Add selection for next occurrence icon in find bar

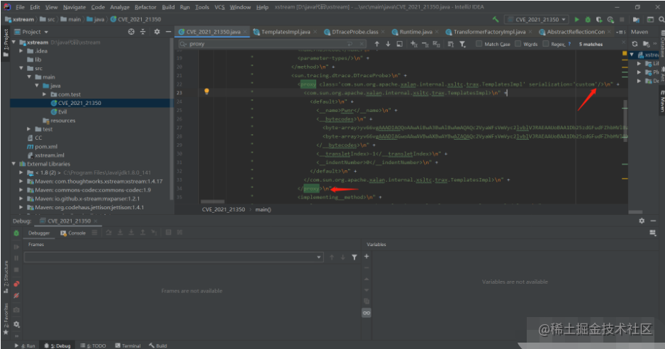pos(414,44)
